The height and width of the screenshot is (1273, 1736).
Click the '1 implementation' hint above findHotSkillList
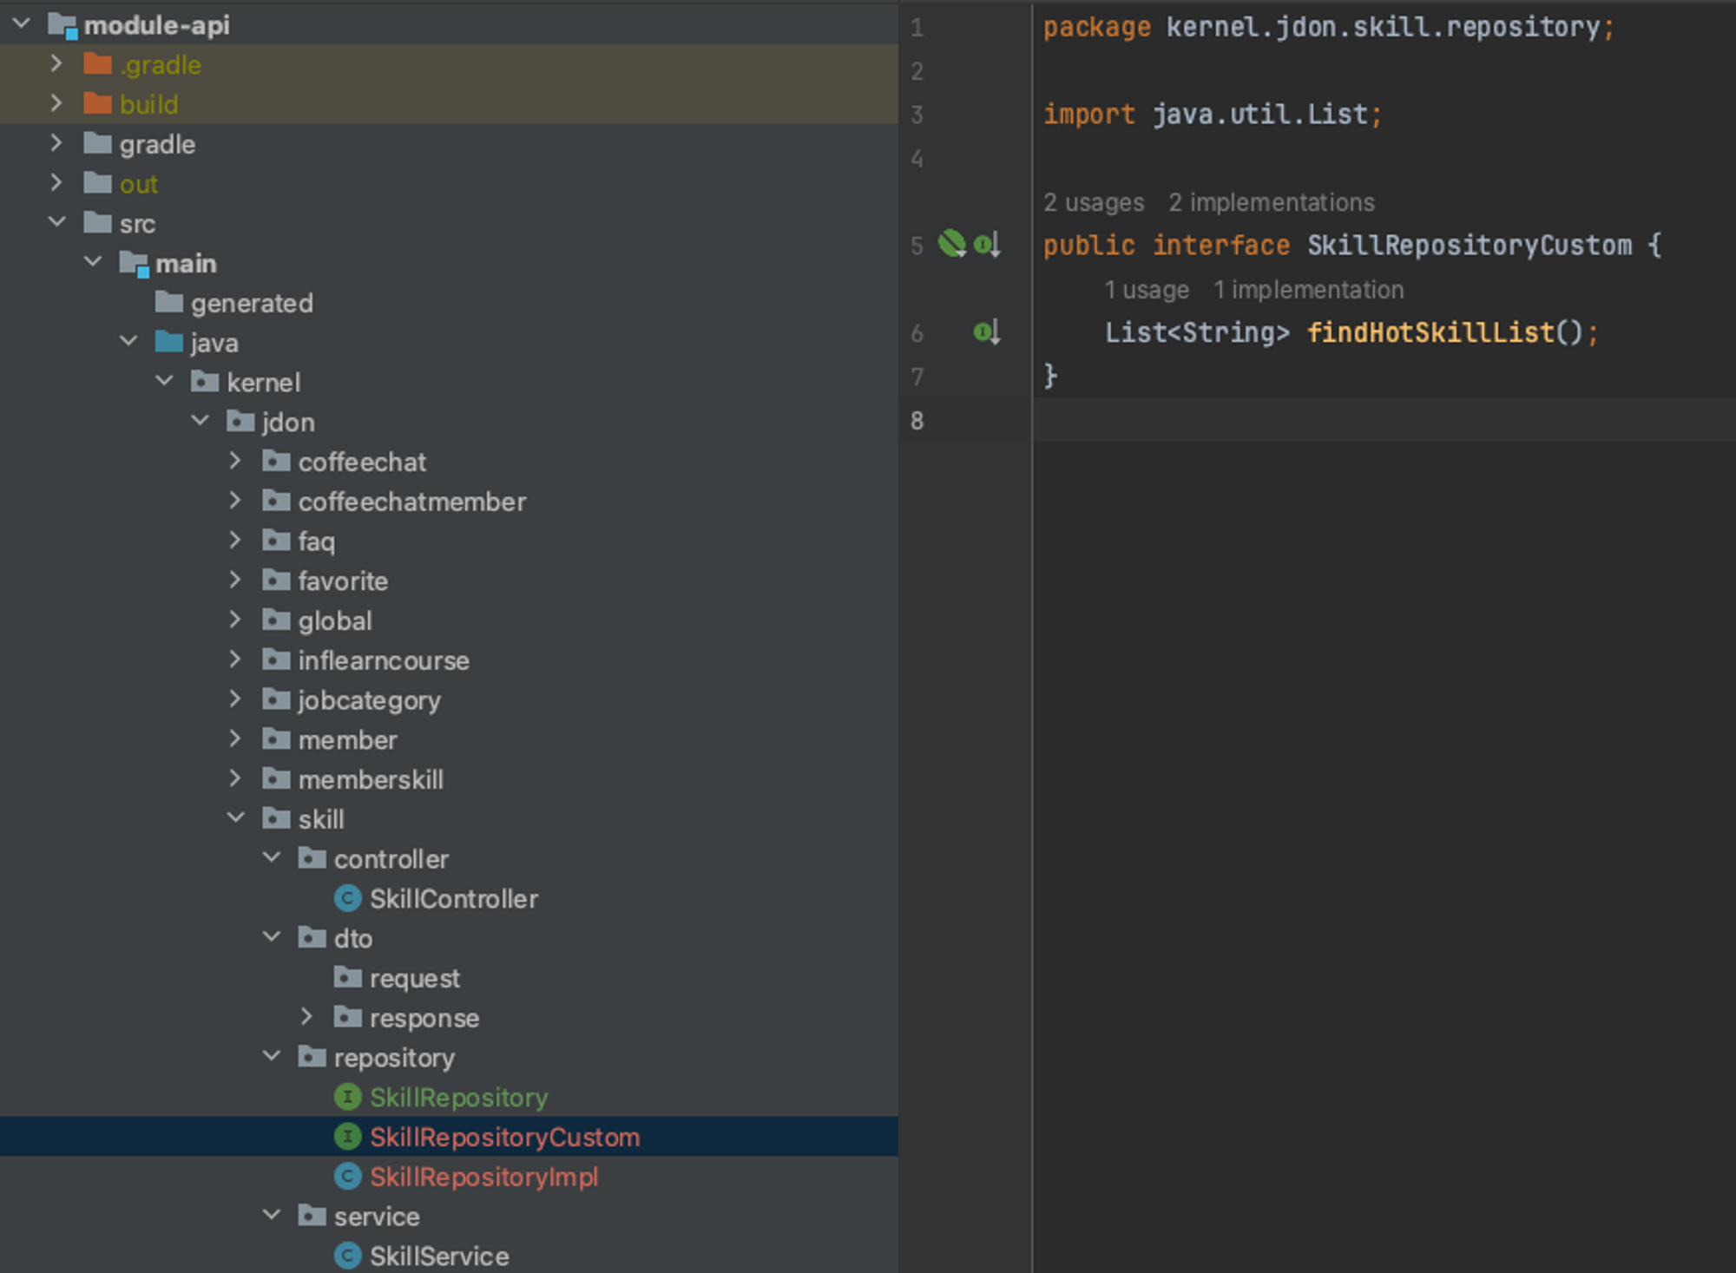point(1307,290)
